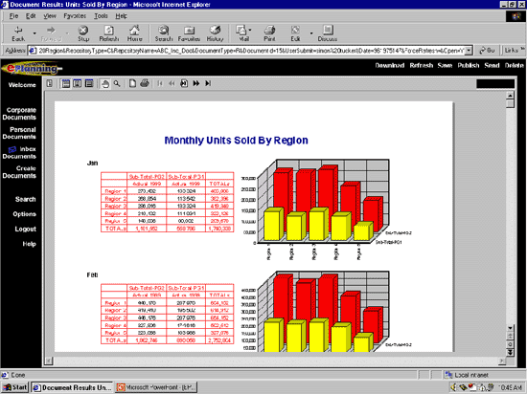Screen dimensions: 527x394
Task: Open the Edit menu
Action: tap(31, 15)
